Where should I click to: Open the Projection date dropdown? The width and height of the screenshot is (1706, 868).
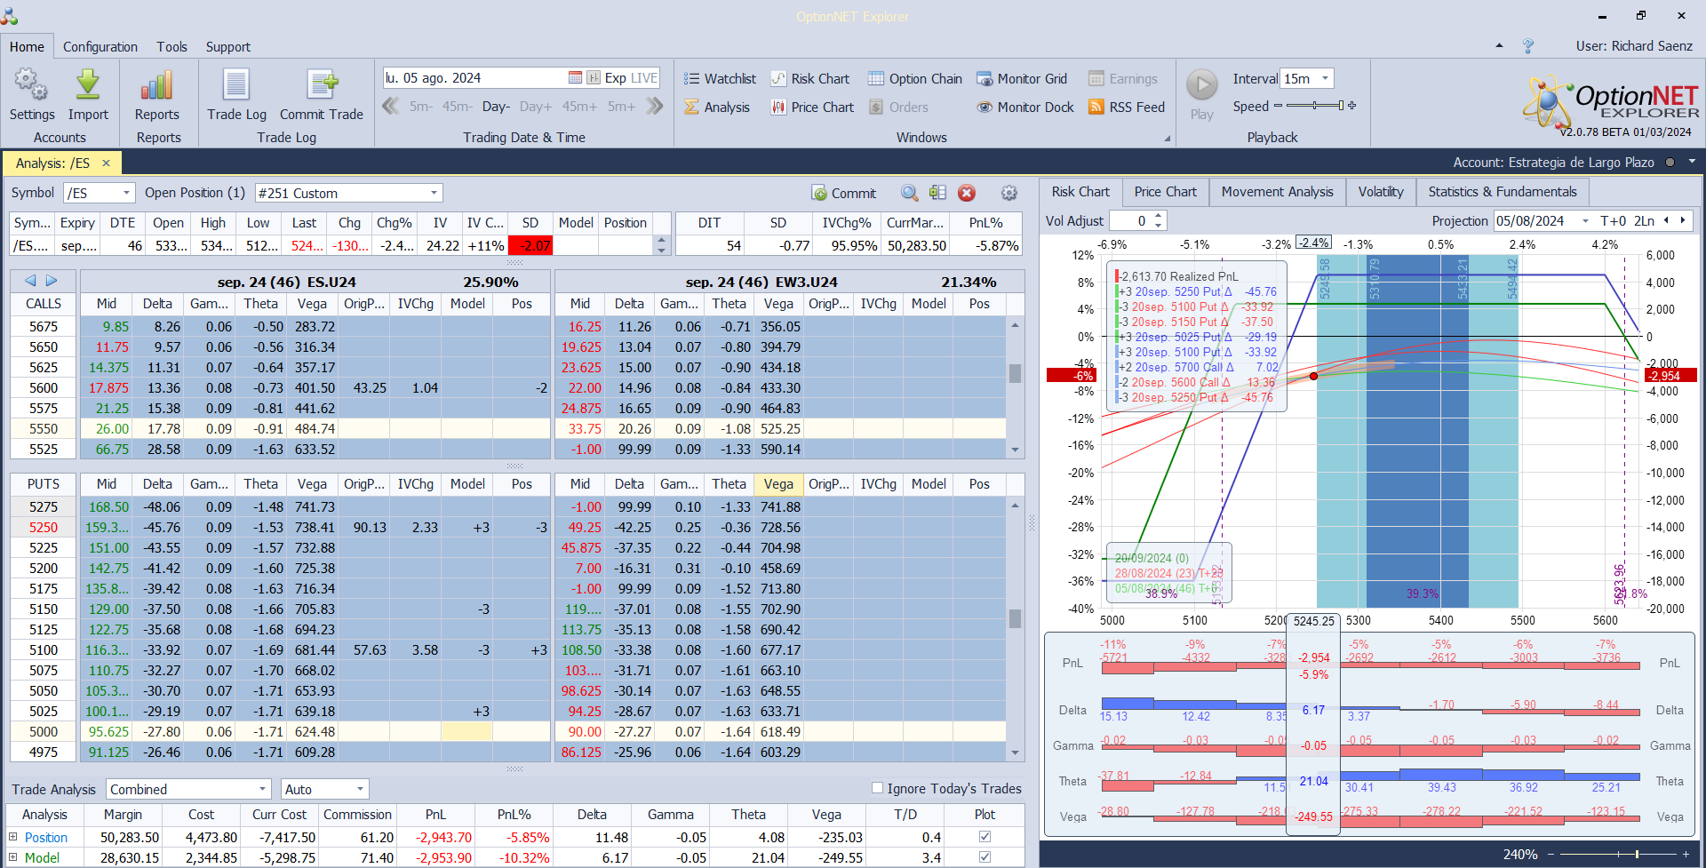pos(1584,220)
